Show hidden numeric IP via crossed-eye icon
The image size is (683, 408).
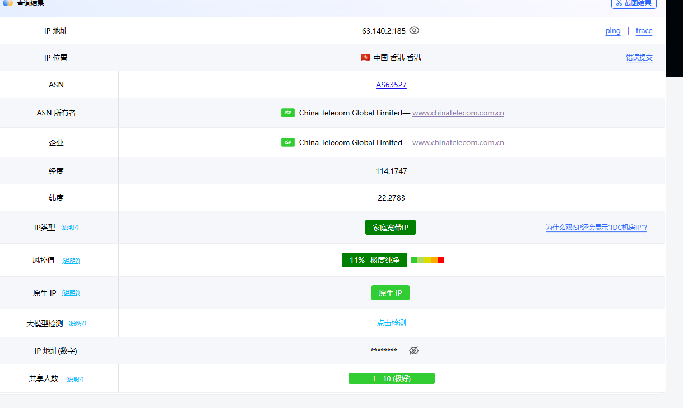[413, 351]
